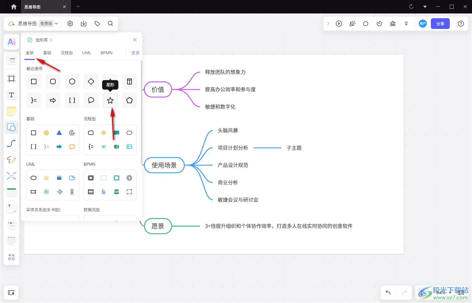Select the 使用场景 mind map node

164,165
